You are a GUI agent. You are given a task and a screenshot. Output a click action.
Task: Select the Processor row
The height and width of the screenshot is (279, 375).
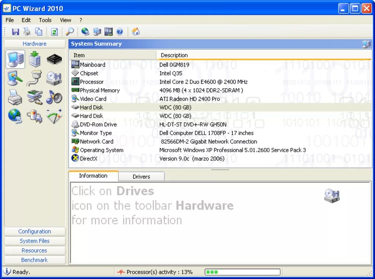coord(221,82)
